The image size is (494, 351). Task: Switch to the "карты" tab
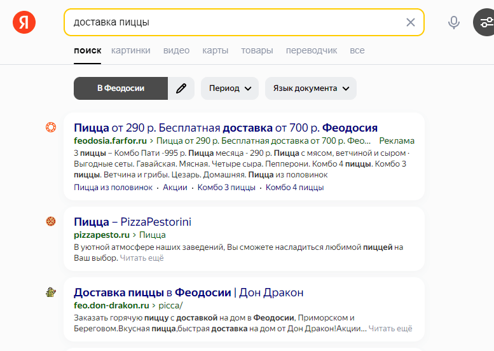tap(216, 50)
